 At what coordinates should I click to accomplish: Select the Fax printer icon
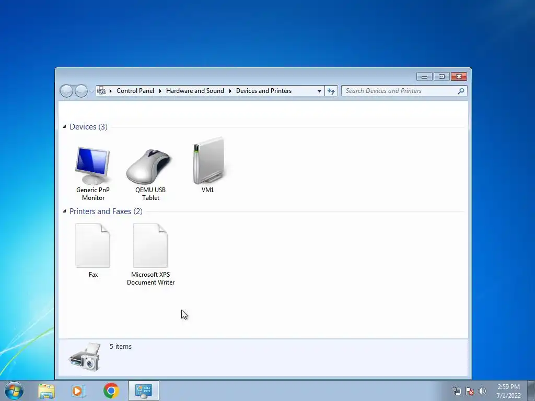93,245
